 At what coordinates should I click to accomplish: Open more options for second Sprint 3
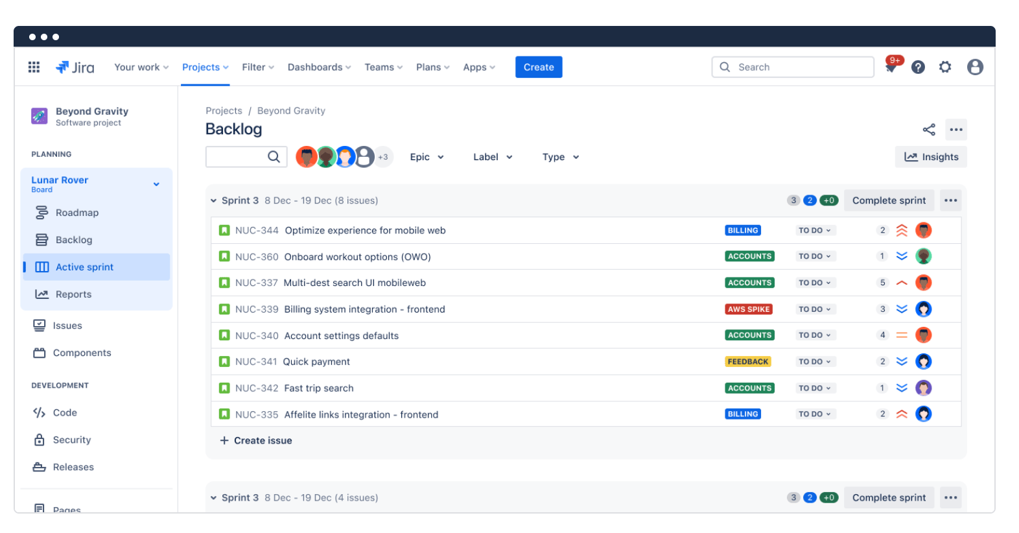950,497
